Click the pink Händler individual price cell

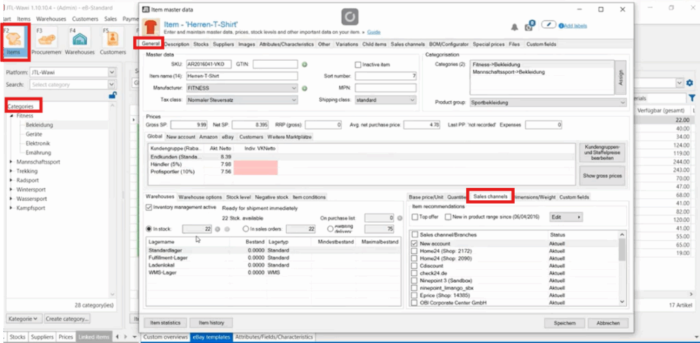tap(256, 164)
